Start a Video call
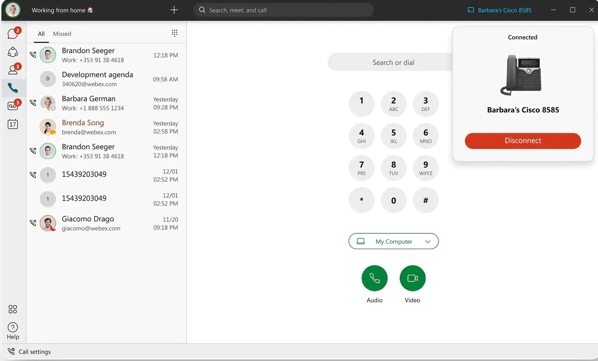598x361 pixels. [x=412, y=278]
